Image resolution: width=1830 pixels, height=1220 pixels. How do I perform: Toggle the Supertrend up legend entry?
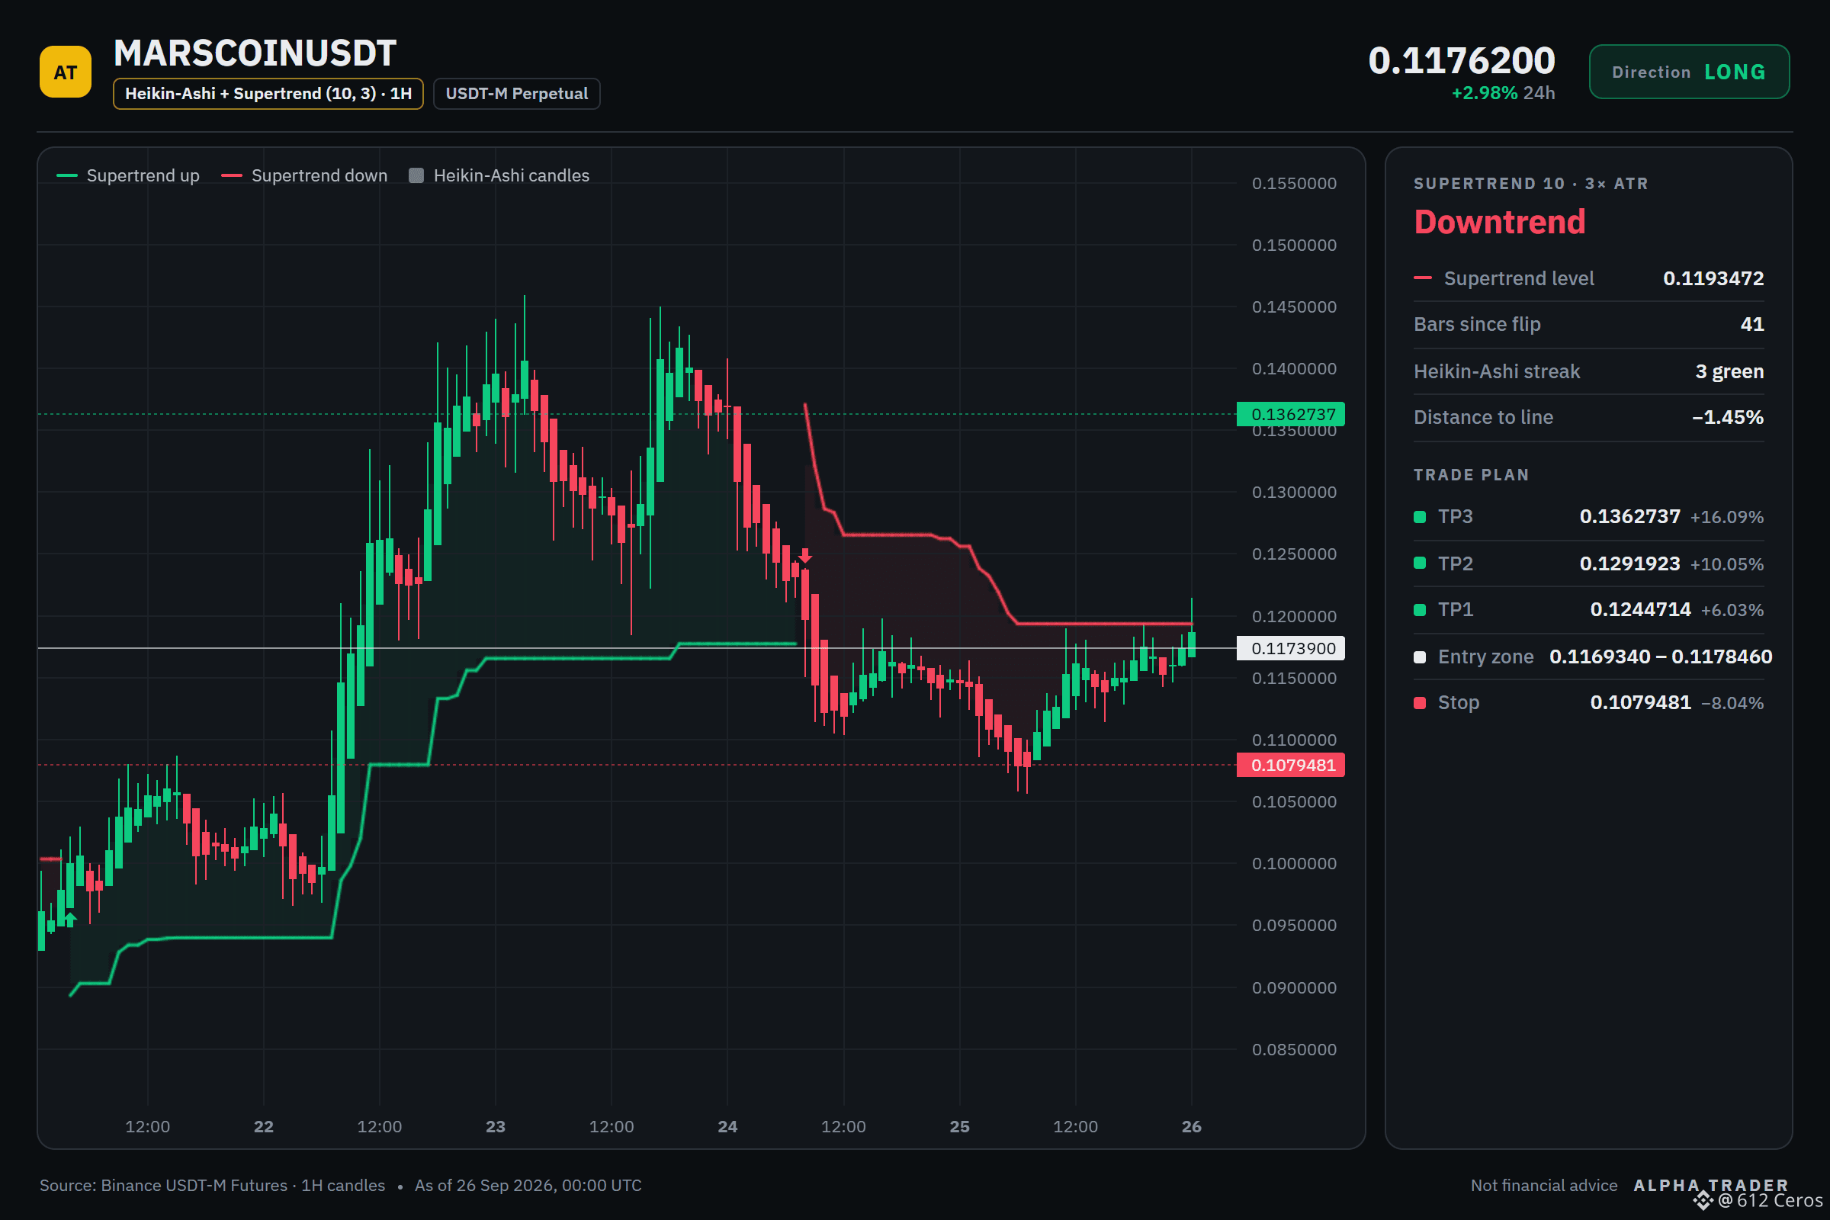coord(128,176)
